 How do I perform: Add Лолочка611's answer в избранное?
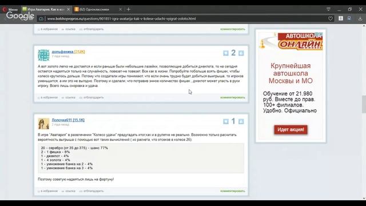tap(48, 191)
